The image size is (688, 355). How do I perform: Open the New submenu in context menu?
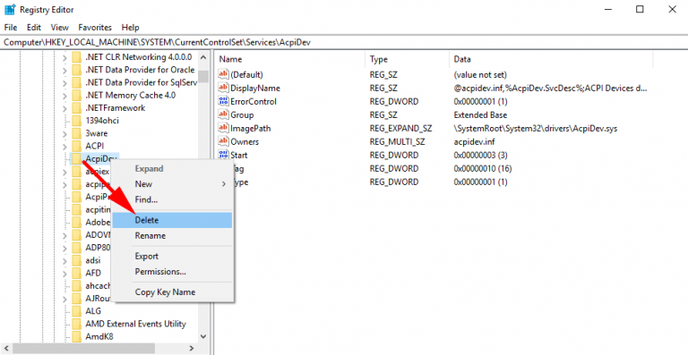pyautogui.click(x=172, y=184)
